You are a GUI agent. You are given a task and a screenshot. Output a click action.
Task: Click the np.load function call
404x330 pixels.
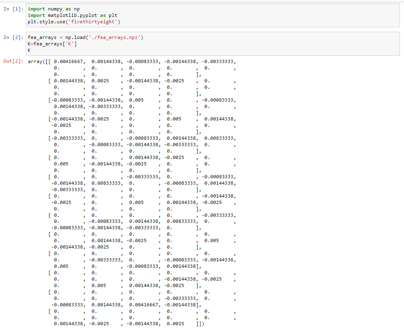click(x=76, y=37)
